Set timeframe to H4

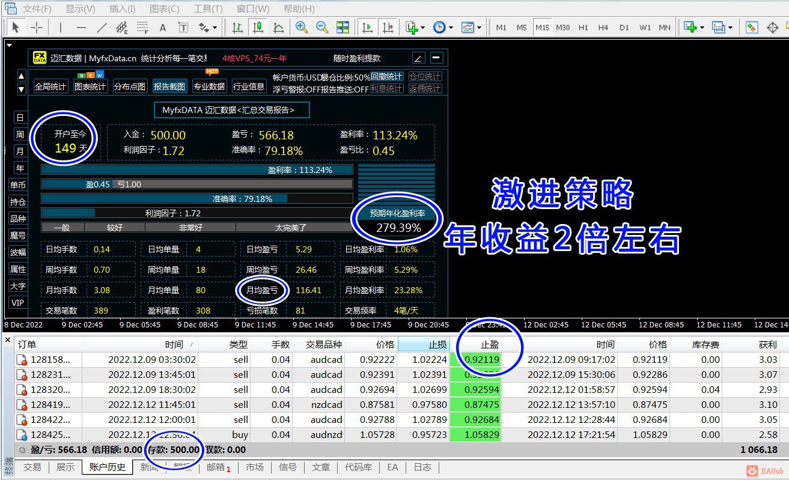pos(604,27)
